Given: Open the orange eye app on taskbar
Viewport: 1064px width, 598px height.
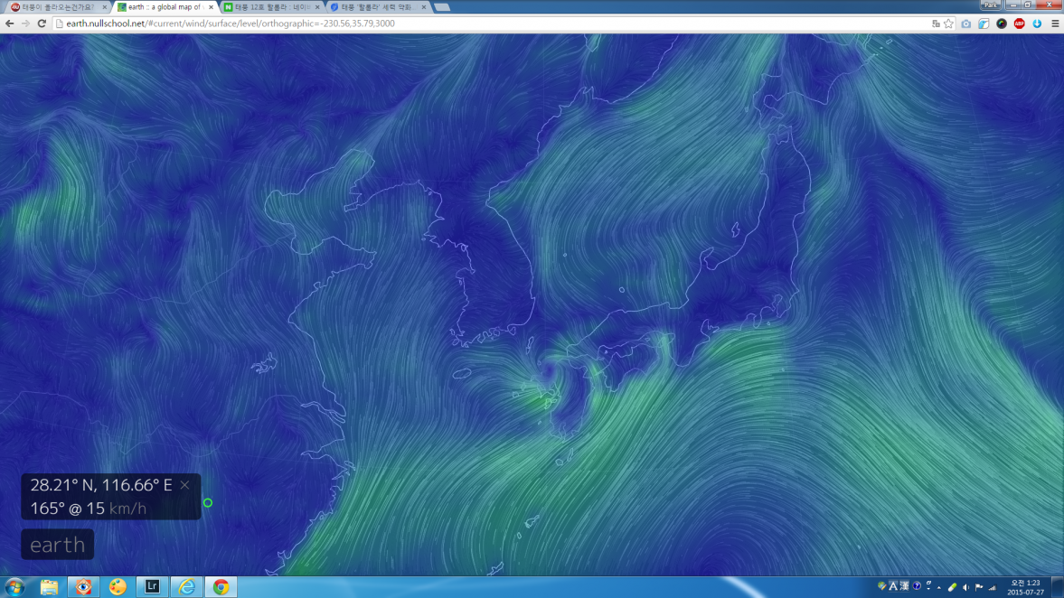Looking at the screenshot, I should [x=83, y=587].
